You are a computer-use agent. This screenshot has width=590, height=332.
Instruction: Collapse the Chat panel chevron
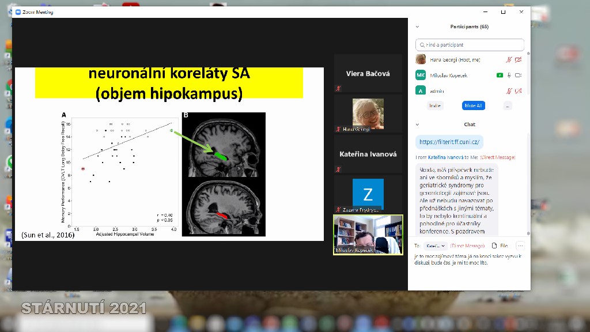pyautogui.click(x=418, y=124)
